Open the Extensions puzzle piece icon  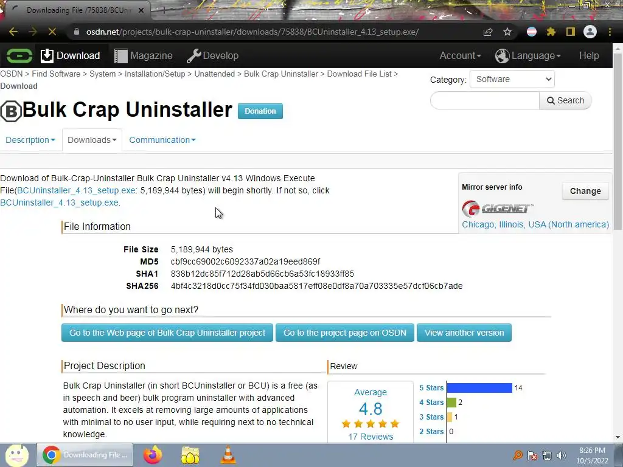coord(551,32)
